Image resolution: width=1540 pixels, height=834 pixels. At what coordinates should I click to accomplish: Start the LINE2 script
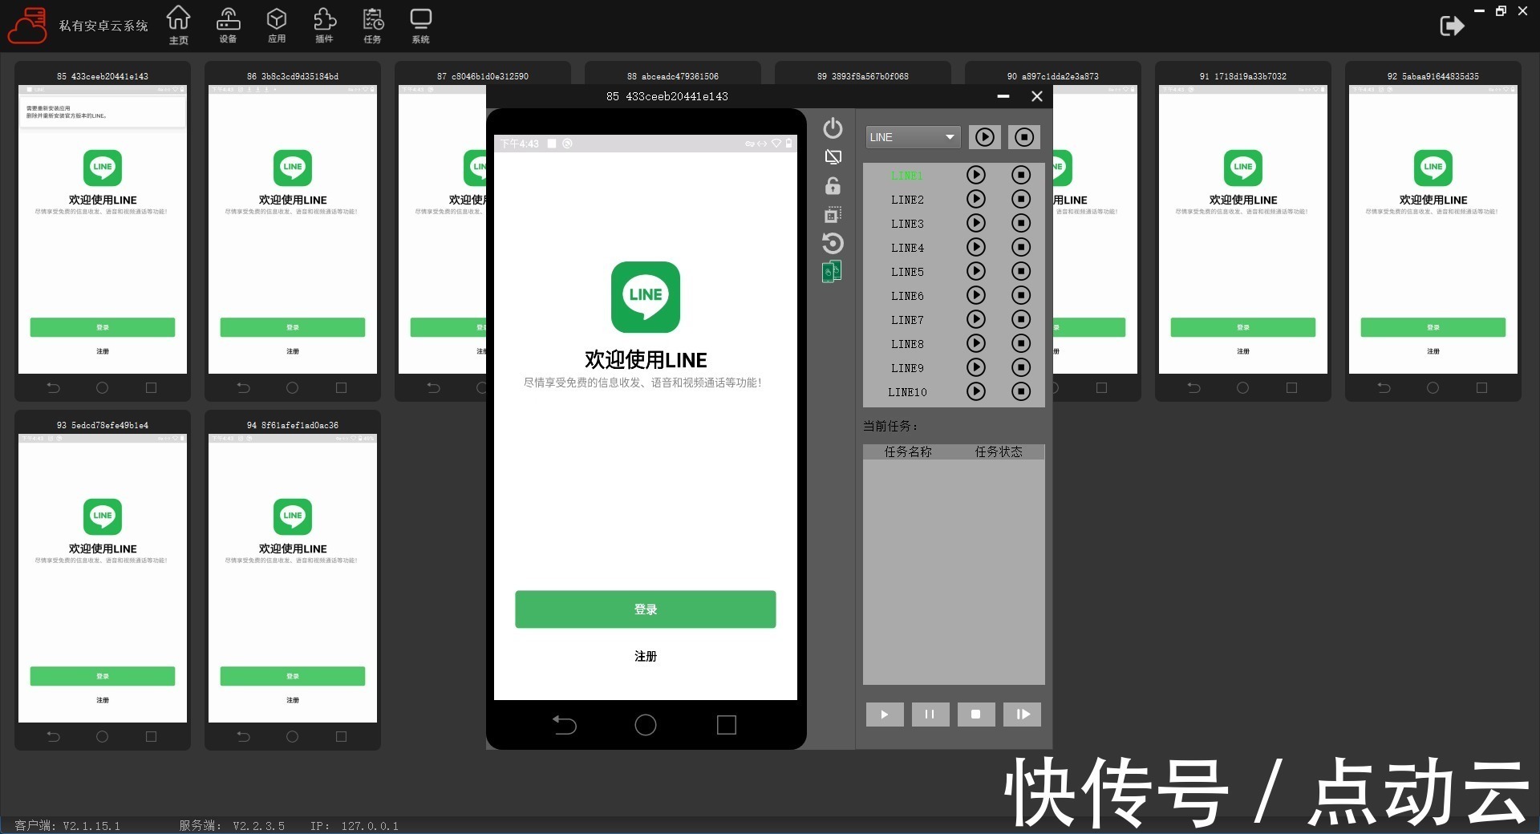click(975, 199)
